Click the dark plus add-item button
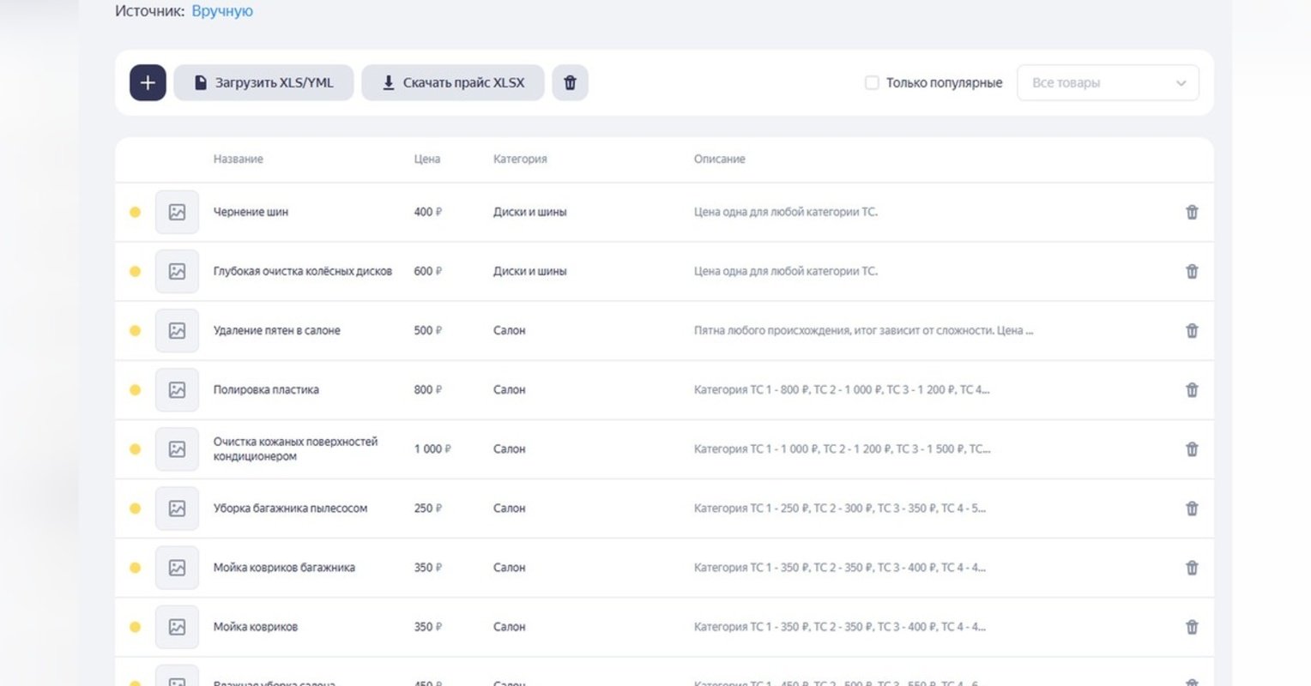This screenshot has height=686, width=1311. click(x=148, y=82)
